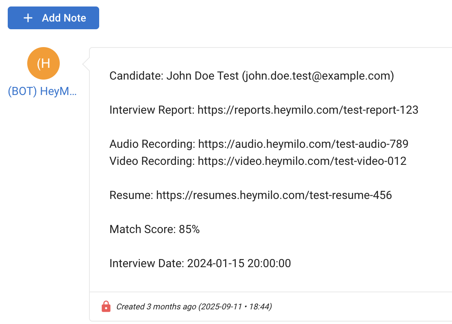Open the reports.heymilo.com interview report URL

coord(308,110)
